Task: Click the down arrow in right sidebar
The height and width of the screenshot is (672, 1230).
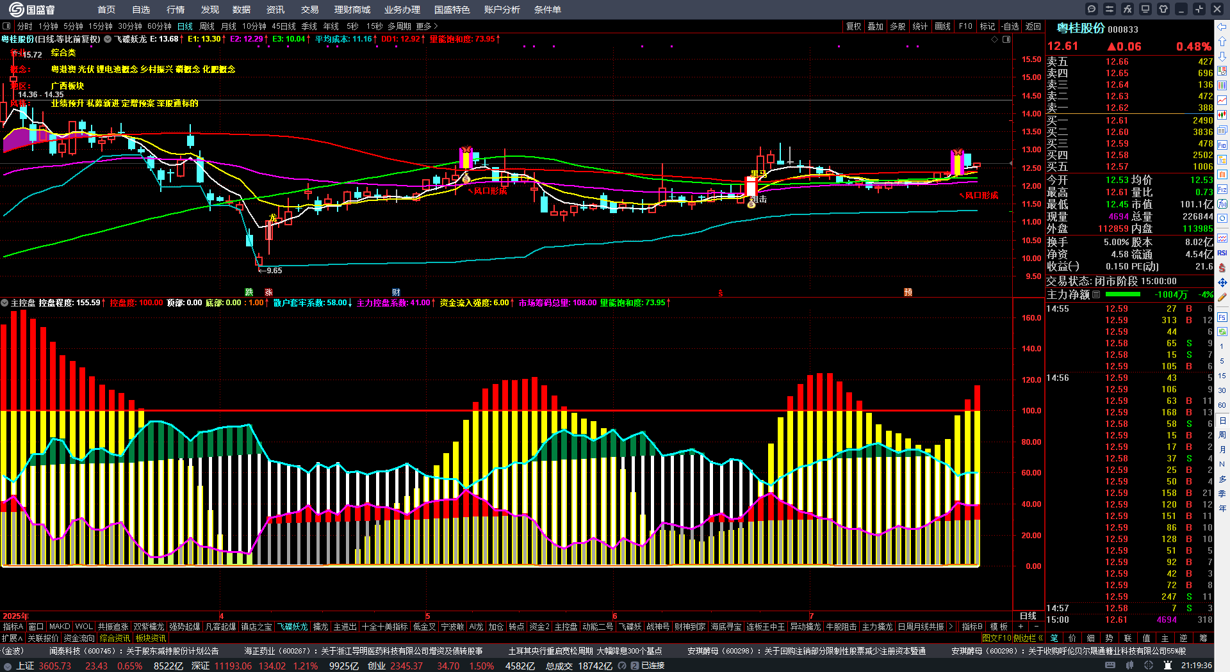Action: (x=1222, y=56)
